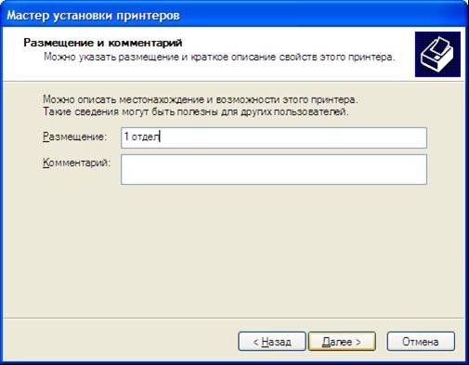Image resolution: width=469 pixels, height=365 pixels.
Task: Click the Комментарий: label
Action: [77, 163]
